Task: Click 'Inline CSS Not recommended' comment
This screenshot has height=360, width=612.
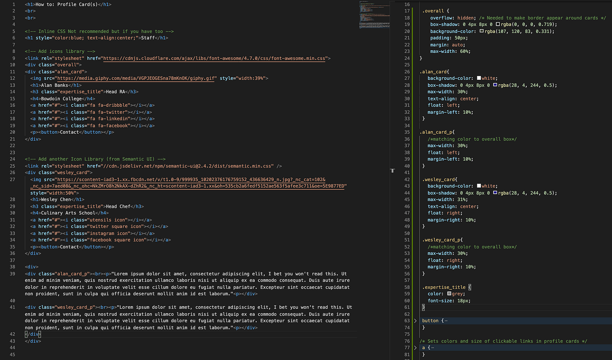Action: 100,31
